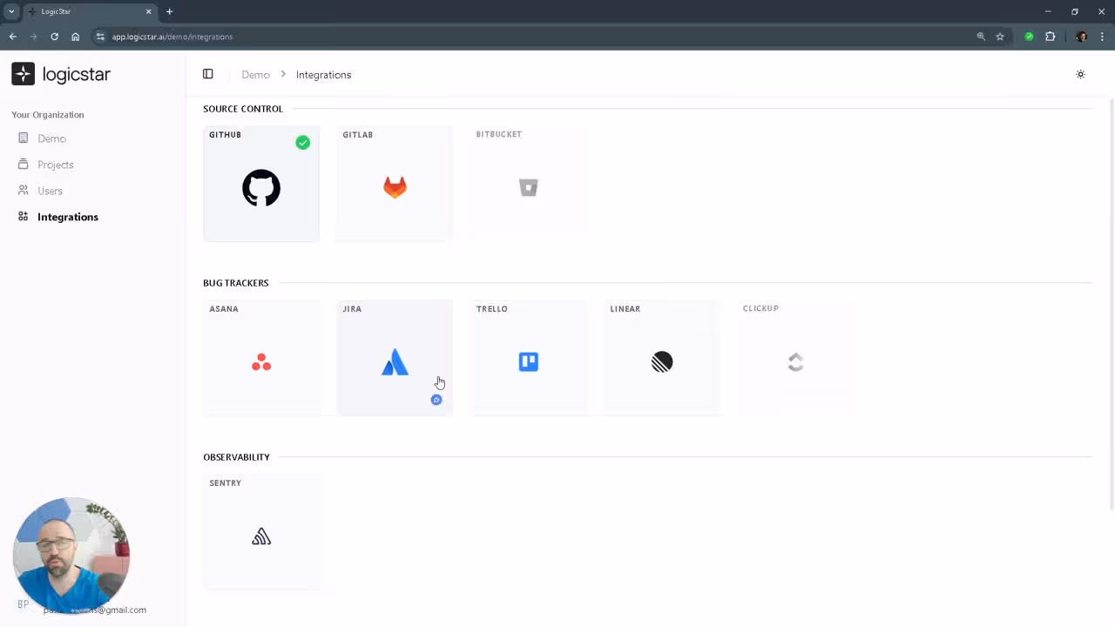Open browser zoom magnifier icon

click(981, 37)
